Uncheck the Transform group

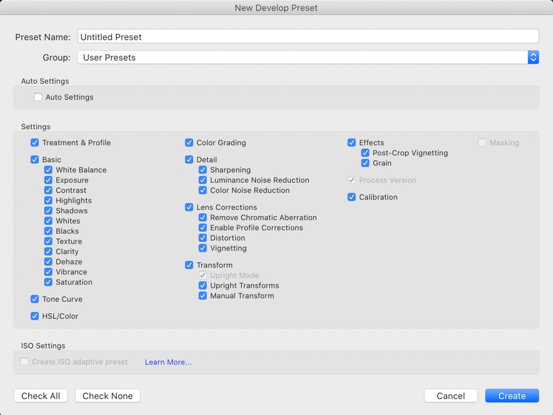(x=189, y=265)
